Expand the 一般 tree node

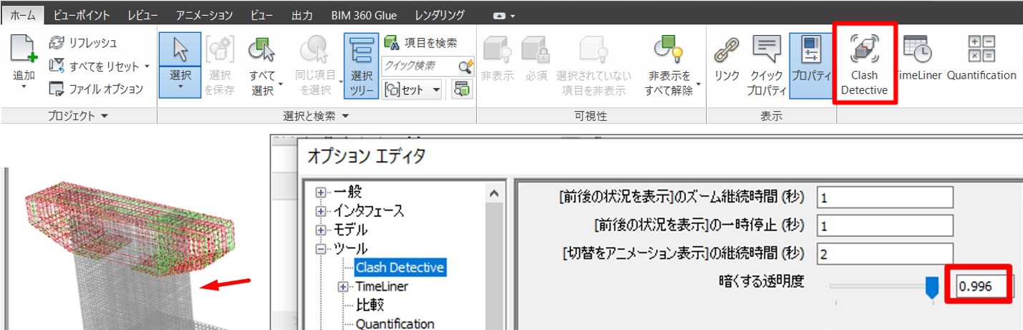[x=320, y=193]
